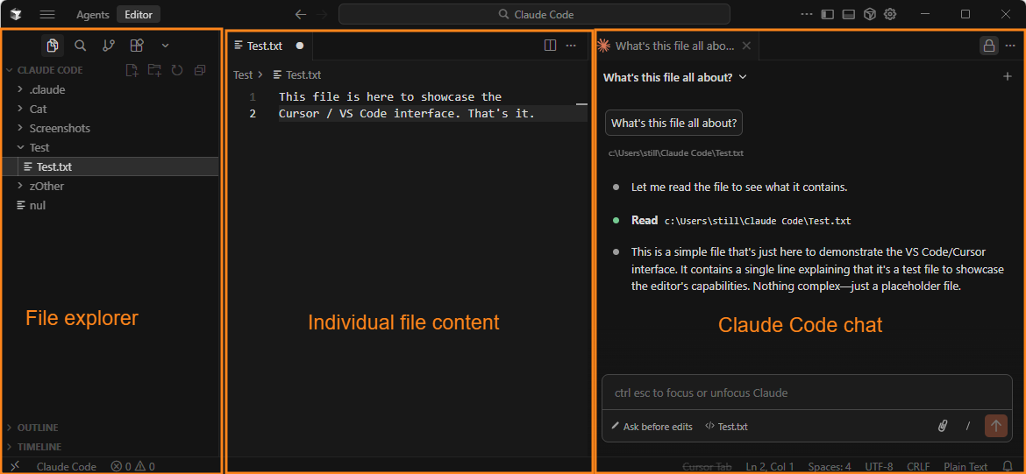1026x474 pixels.
Task: Click the Cursor logo in the title bar
Action: [x=18, y=14]
